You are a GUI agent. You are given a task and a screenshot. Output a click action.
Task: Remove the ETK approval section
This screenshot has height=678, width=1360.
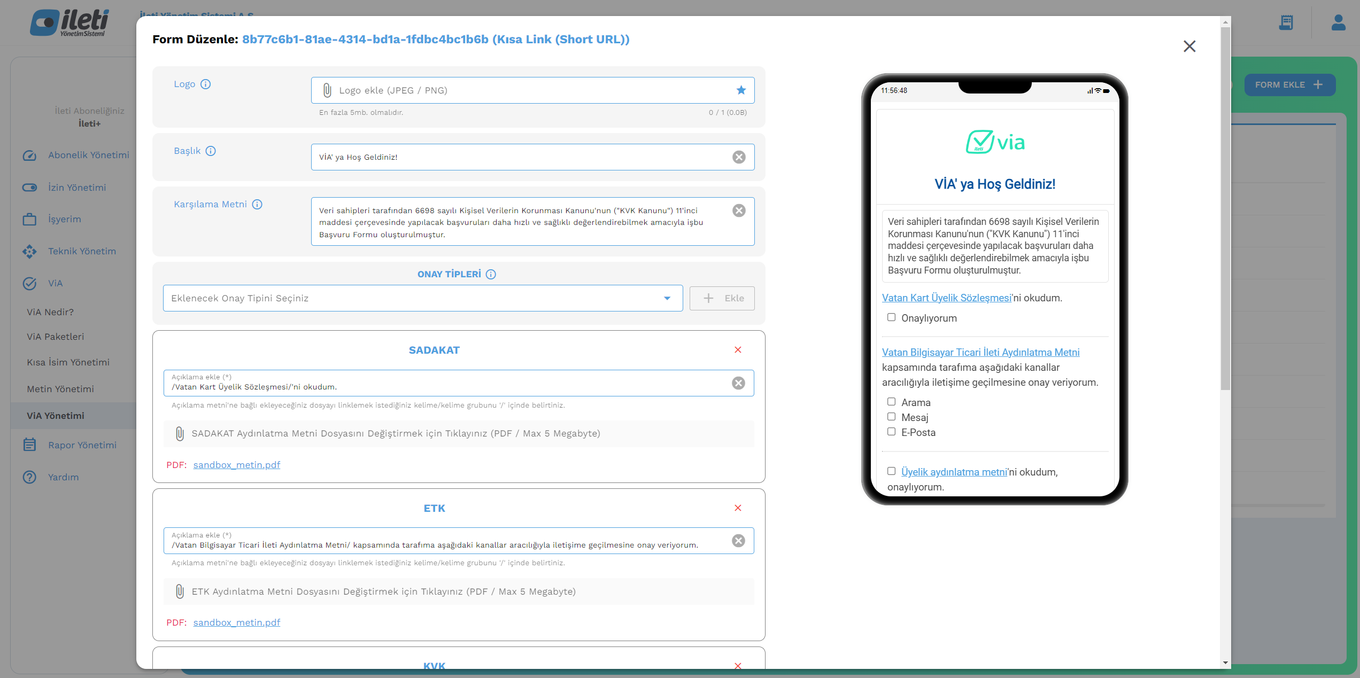click(738, 508)
